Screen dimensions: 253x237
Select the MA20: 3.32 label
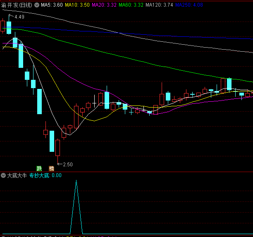coord(104,5)
